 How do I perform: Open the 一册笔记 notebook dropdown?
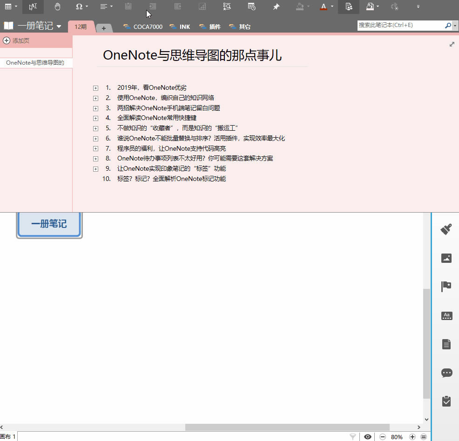coord(59,27)
